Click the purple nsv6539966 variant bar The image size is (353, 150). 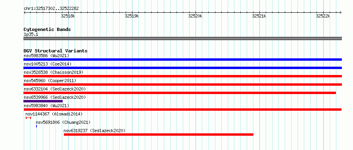(43, 101)
